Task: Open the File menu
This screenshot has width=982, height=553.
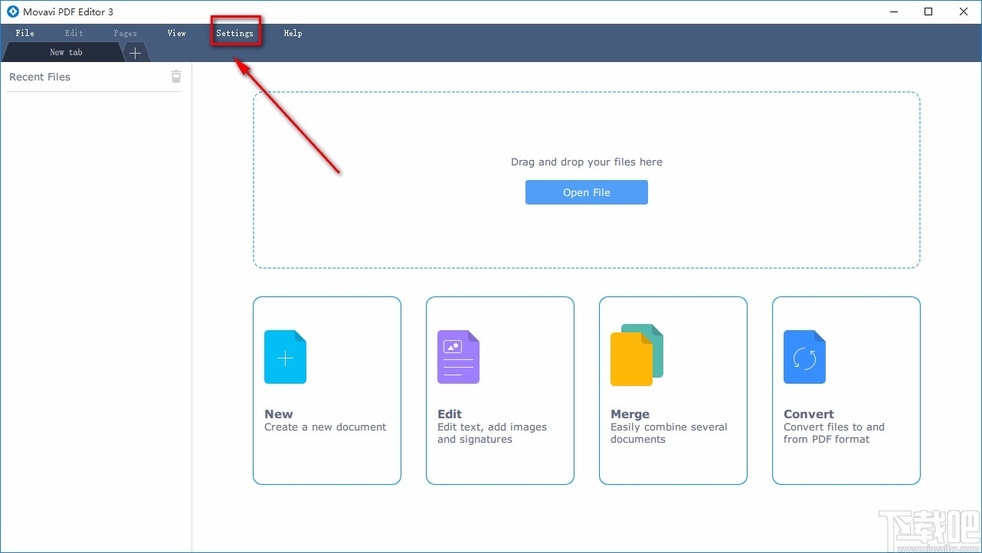Action: click(x=25, y=33)
